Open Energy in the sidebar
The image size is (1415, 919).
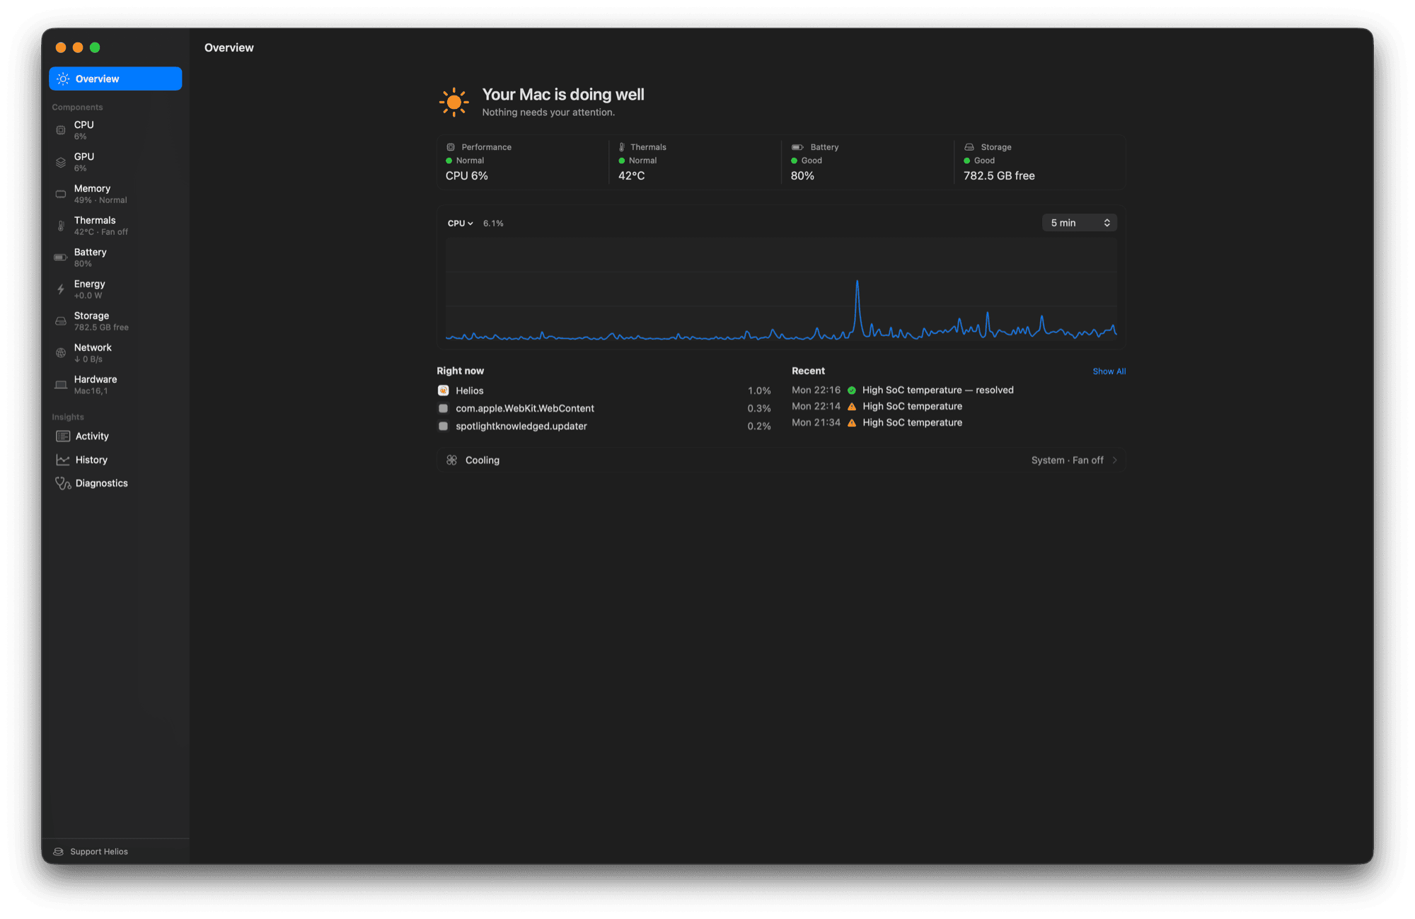point(115,289)
